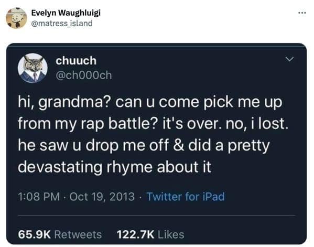This screenshot has width=314, height=247.
Task: Open the three-dot more options menu
Action: 302,13
